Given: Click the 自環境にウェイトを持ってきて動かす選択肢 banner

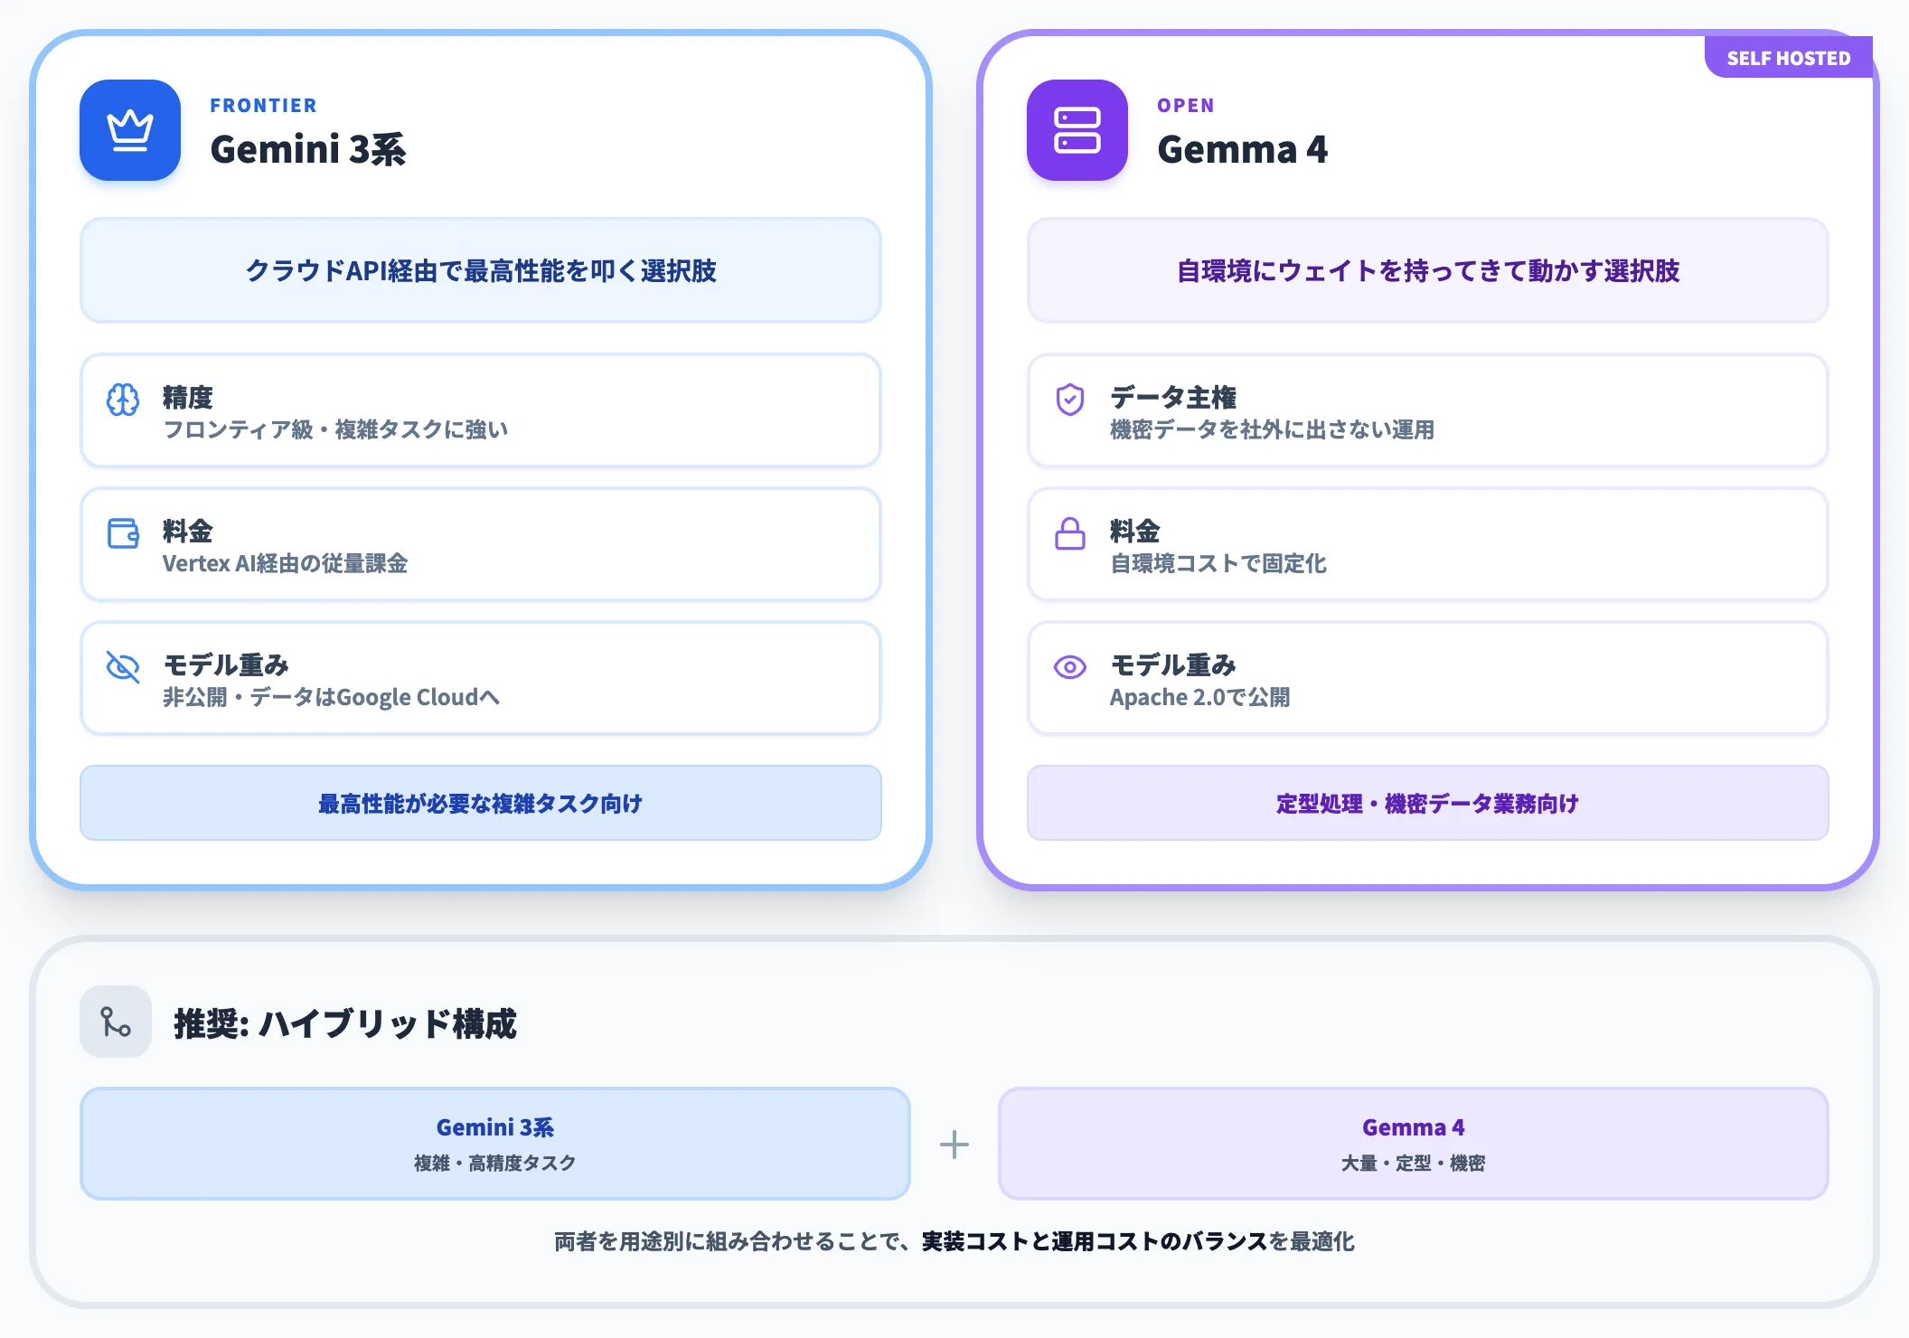Looking at the screenshot, I should (1428, 270).
